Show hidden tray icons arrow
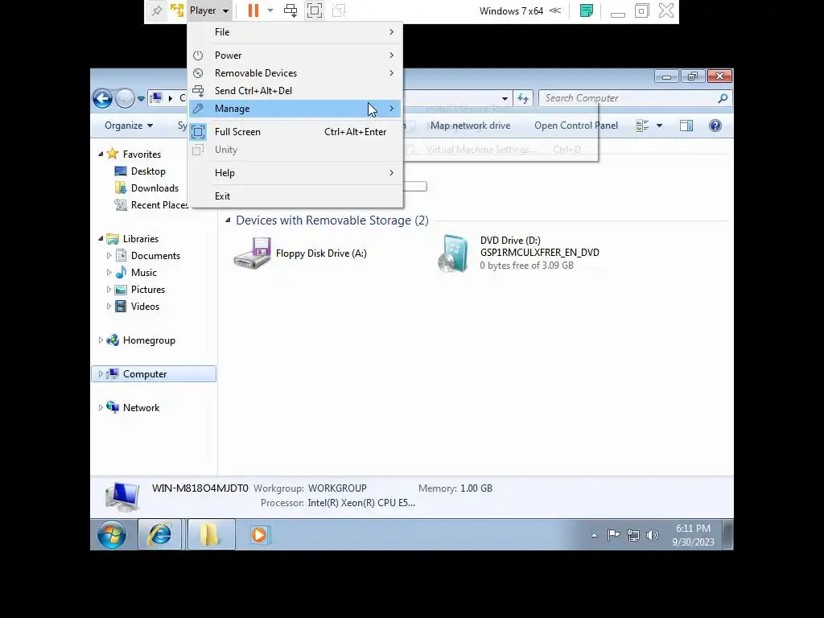This screenshot has width=824, height=618. [594, 535]
